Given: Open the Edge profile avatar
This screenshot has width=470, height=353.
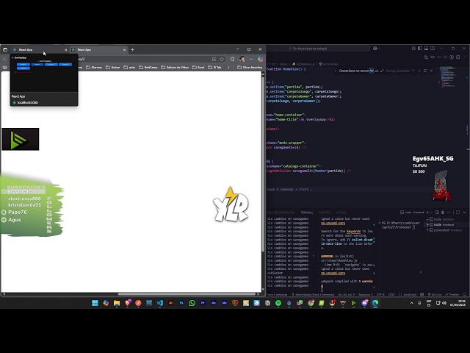Looking at the screenshot, I should [x=242, y=59].
